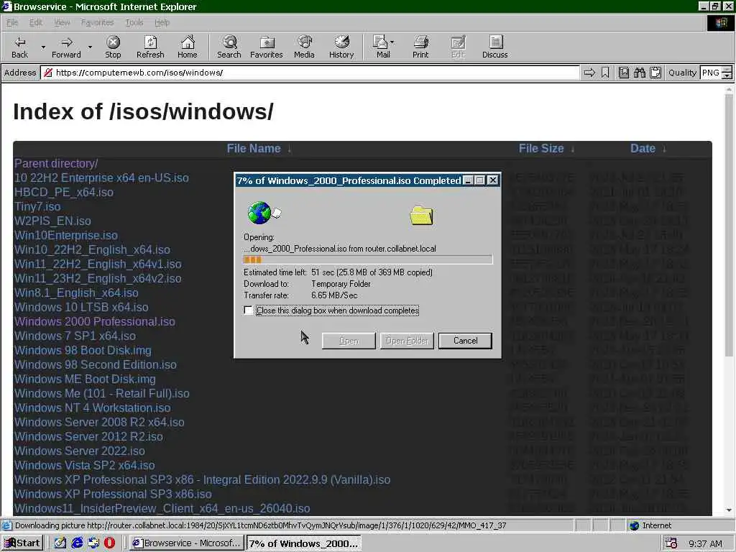
Task: Open the Windows Vista SP2 x64.iso link
Action: pyautogui.click(x=85, y=465)
